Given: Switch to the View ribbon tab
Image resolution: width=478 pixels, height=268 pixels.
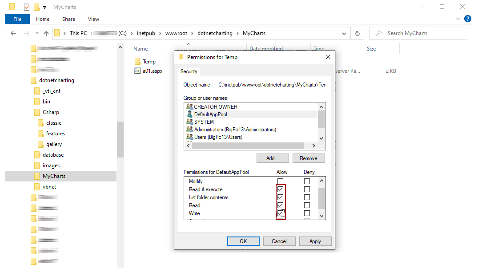Looking at the screenshot, I should (93, 19).
